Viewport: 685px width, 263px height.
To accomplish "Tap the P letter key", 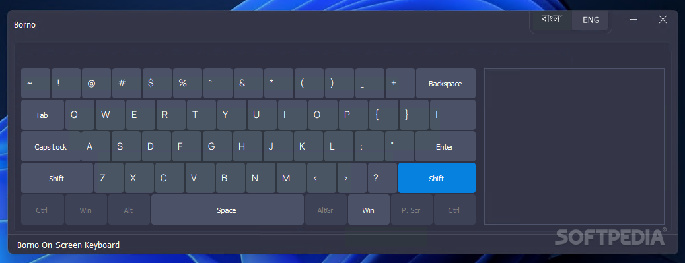I will (353, 115).
